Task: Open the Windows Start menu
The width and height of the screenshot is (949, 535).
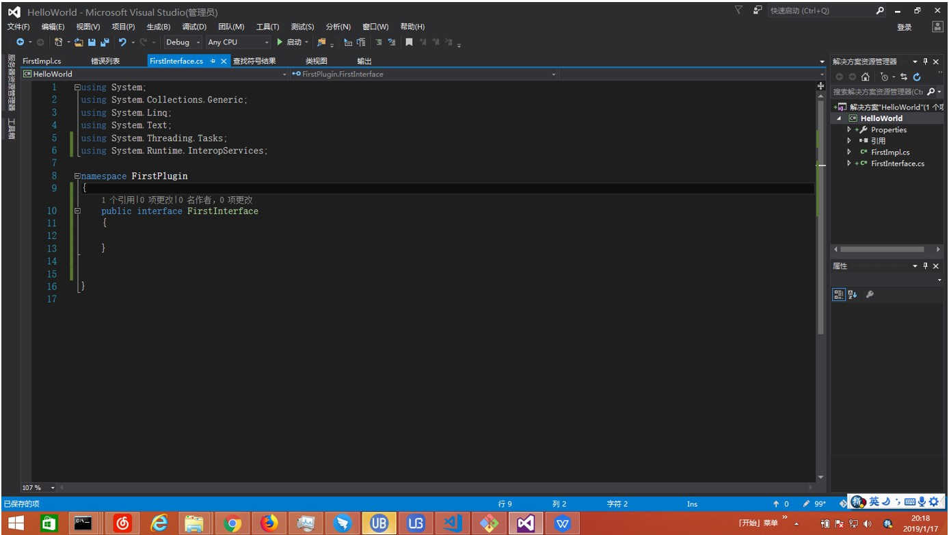Action: (x=15, y=523)
